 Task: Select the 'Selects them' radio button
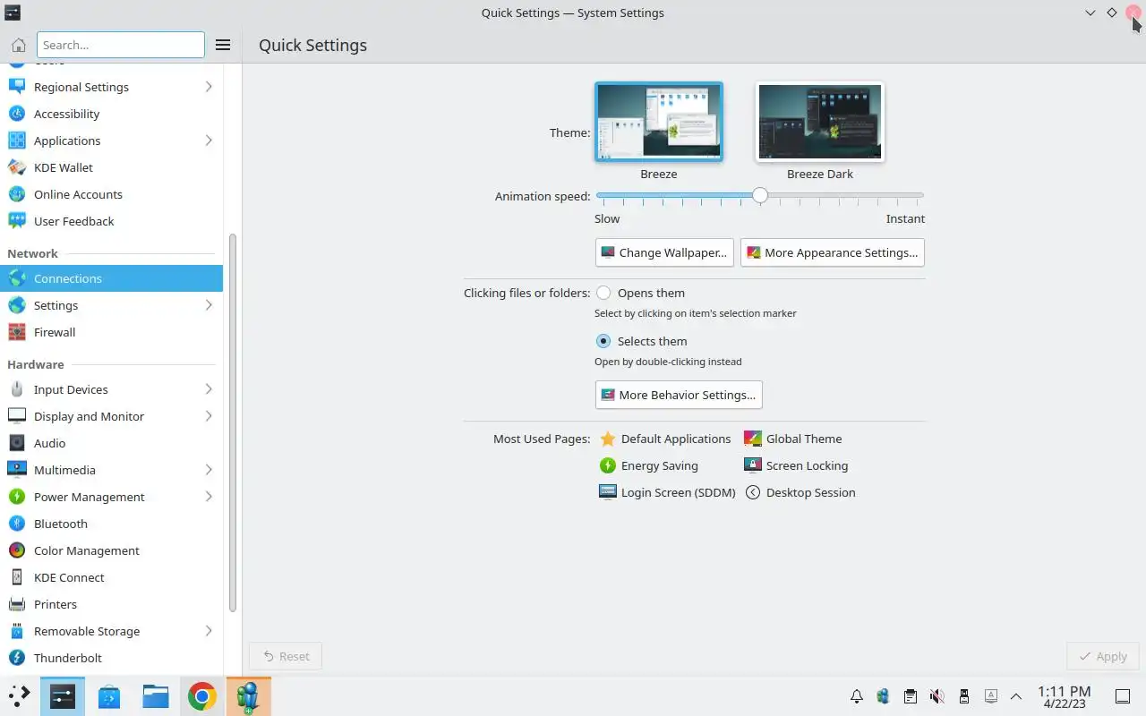pyautogui.click(x=603, y=341)
